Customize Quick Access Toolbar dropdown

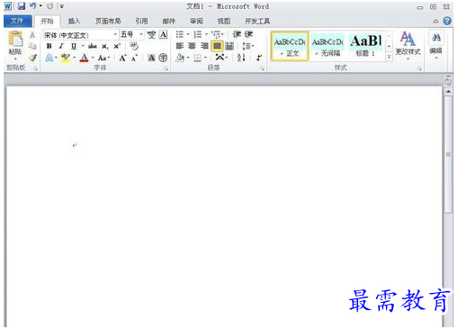[61, 6]
